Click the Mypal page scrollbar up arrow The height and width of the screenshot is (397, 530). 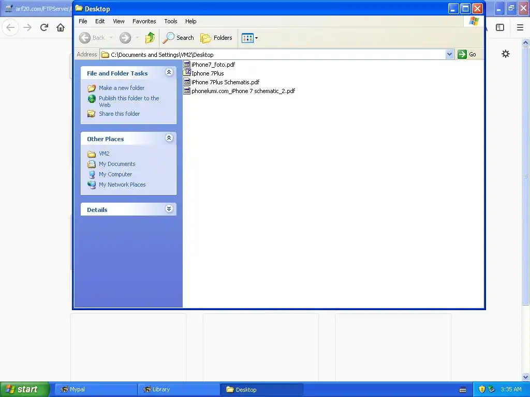[x=526, y=42]
